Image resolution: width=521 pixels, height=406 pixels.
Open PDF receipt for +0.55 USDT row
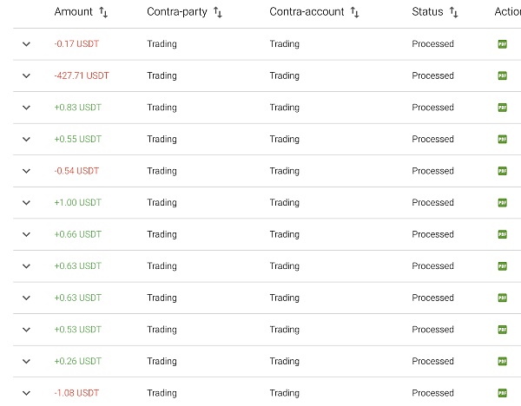tap(502, 139)
